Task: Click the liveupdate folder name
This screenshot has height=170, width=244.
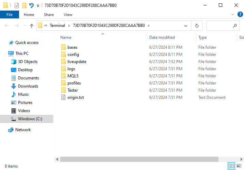Action: [x=77, y=62]
